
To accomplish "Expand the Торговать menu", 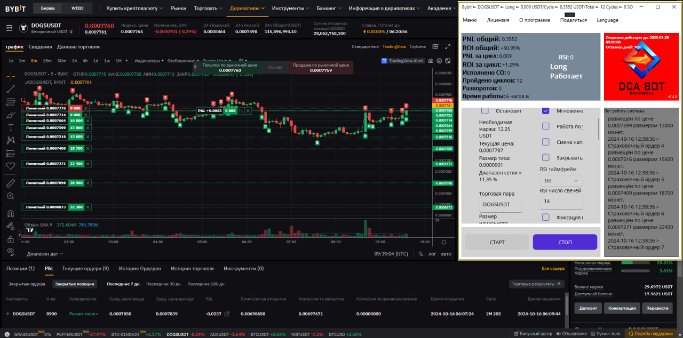I will coord(208,9).
